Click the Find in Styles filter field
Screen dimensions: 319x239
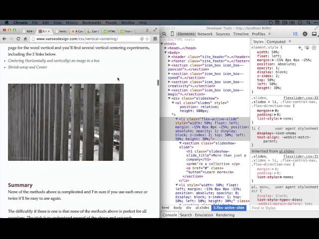pos(285,208)
